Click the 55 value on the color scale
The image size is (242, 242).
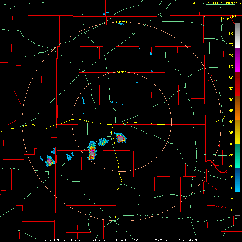231,88
